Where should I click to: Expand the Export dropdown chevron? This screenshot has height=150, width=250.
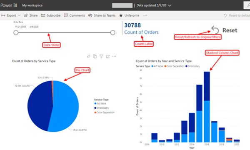pyautogui.click(x=19, y=15)
